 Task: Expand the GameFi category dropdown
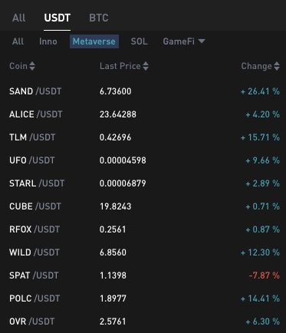184,41
